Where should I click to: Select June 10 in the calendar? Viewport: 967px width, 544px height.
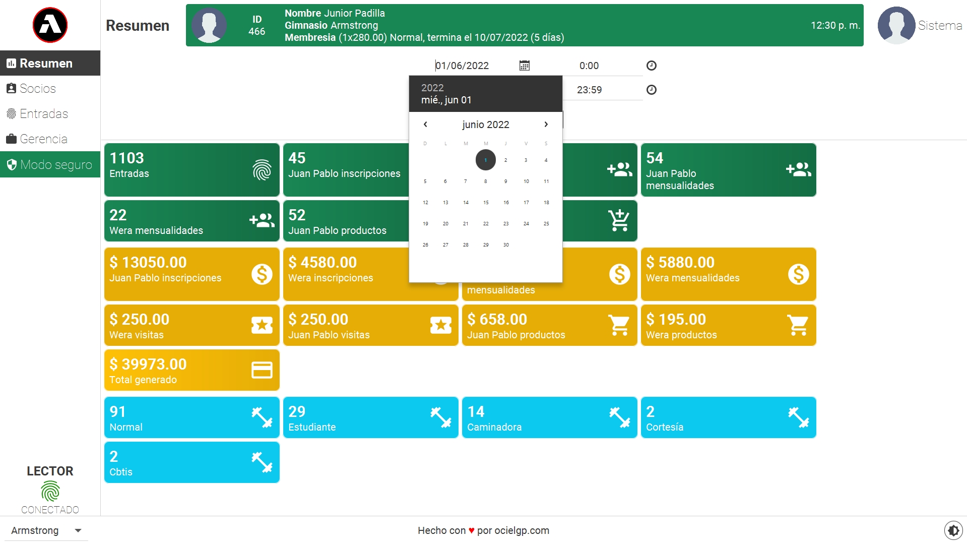(526, 181)
